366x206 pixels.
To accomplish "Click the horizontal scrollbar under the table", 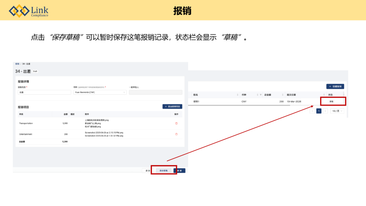I will point(250,105).
